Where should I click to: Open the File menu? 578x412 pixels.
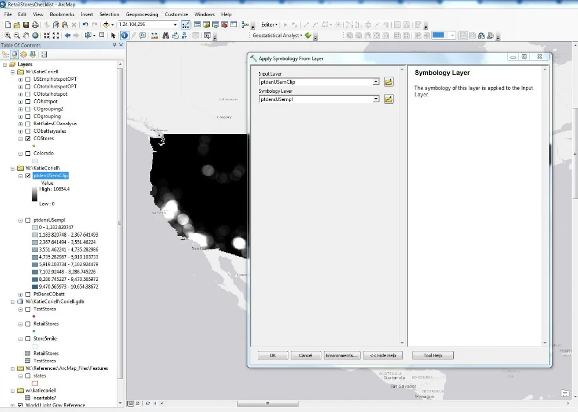point(8,14)
